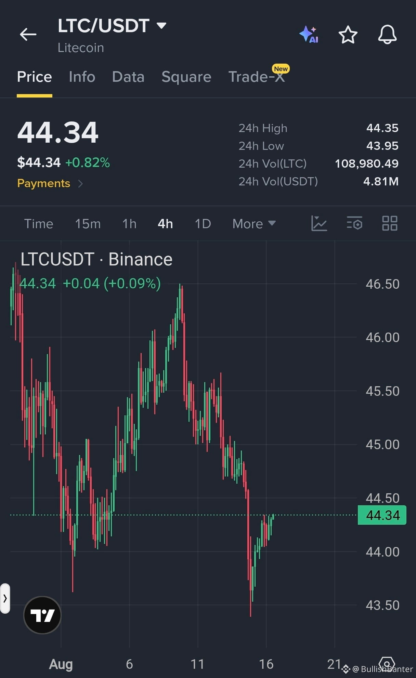Open the chart settings list icon
416x678 pixels.
[x=354, y=224]
